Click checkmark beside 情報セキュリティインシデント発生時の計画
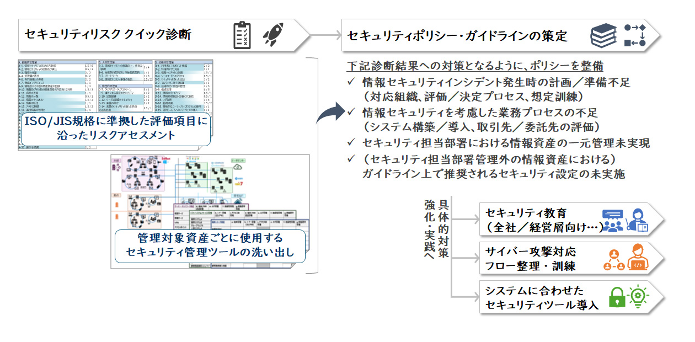This screenshot has width=695, height=342. [x=352, y=83]
